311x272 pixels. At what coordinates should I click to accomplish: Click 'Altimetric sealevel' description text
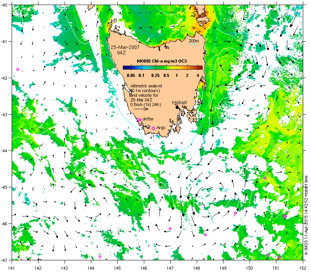click(146, 86)
